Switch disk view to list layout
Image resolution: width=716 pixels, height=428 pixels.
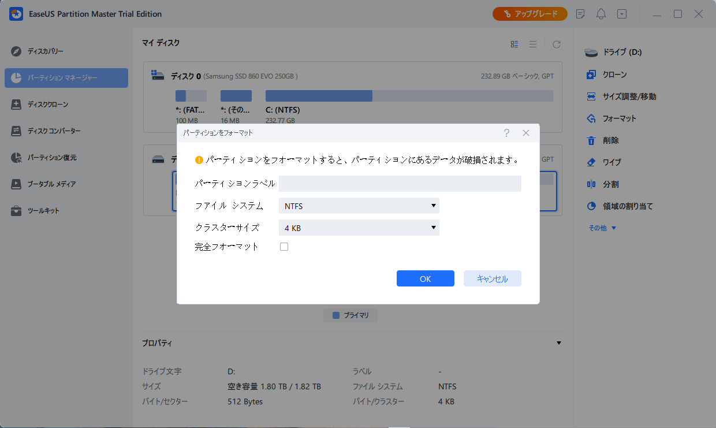point(532,43)
